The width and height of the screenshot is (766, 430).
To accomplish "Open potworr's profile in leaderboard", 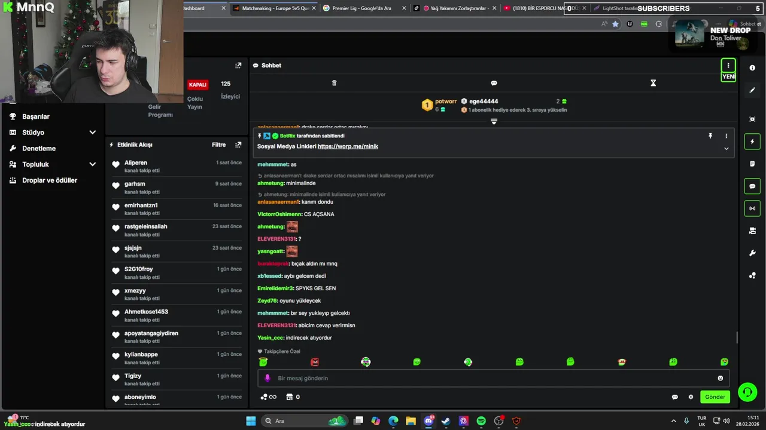I will click(x=446, y=102).
